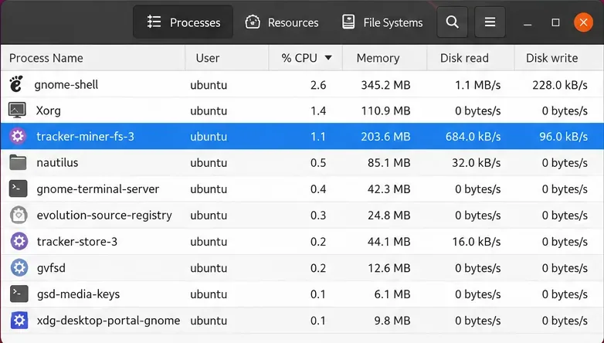Screen dimensions: 604x343
Task: Click the 24.8 MB memory value
Action: (x=389, y=216)
